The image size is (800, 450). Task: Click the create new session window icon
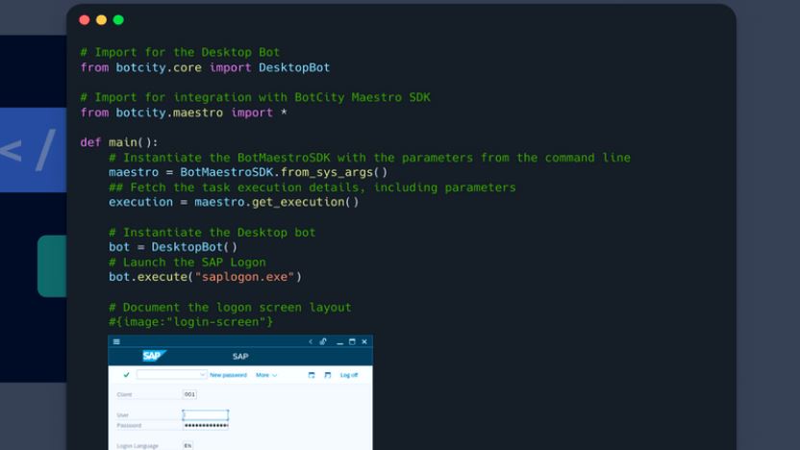coord(312,375)
